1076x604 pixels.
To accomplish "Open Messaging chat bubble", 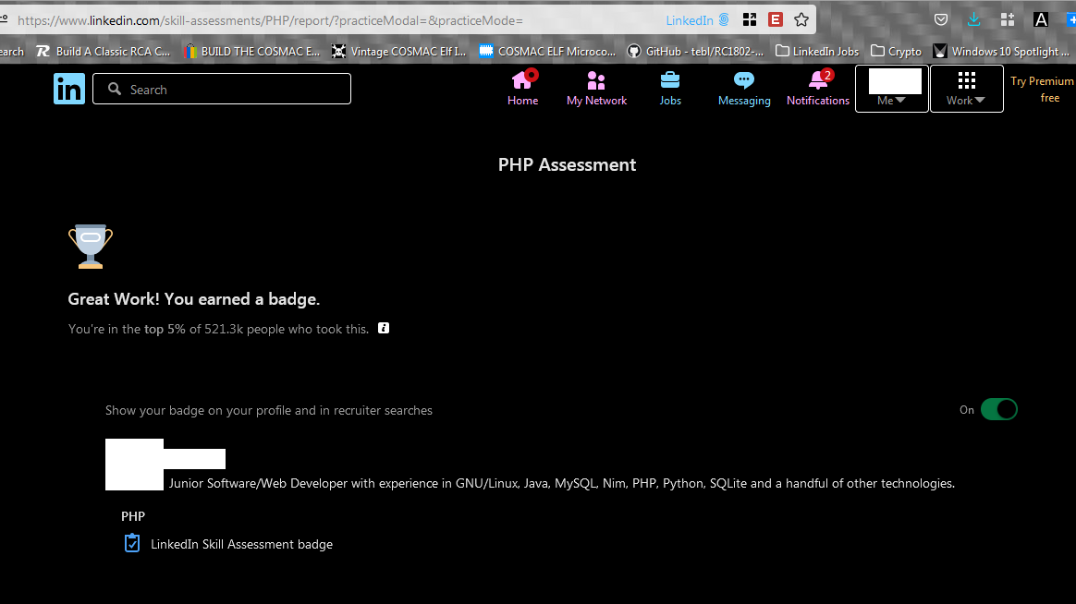I will [744, 89].
